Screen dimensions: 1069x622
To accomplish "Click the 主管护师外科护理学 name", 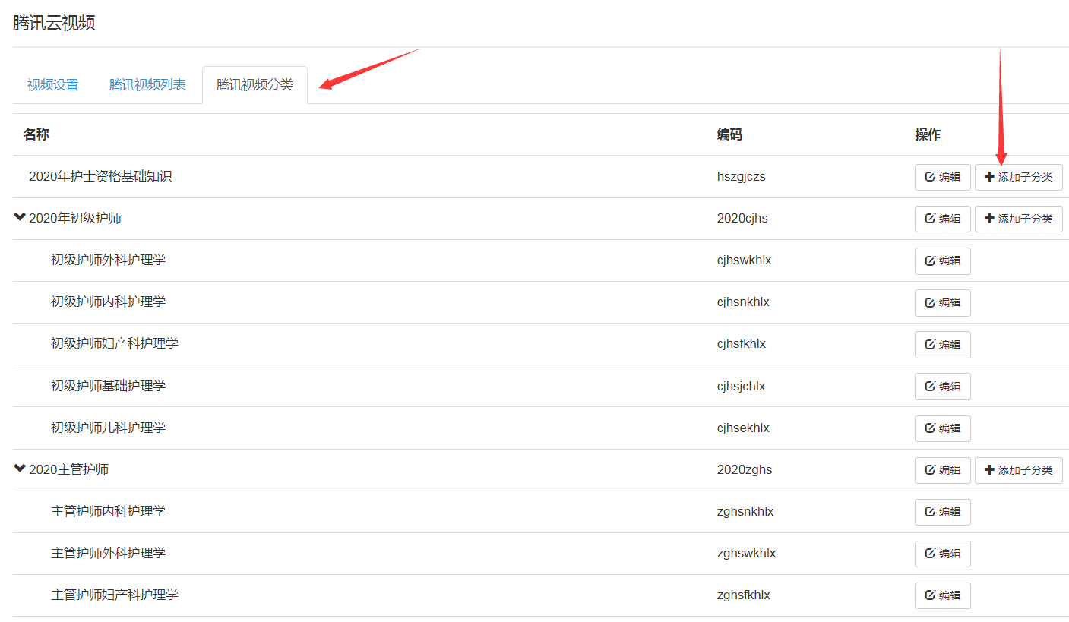I will click(108, 553).
